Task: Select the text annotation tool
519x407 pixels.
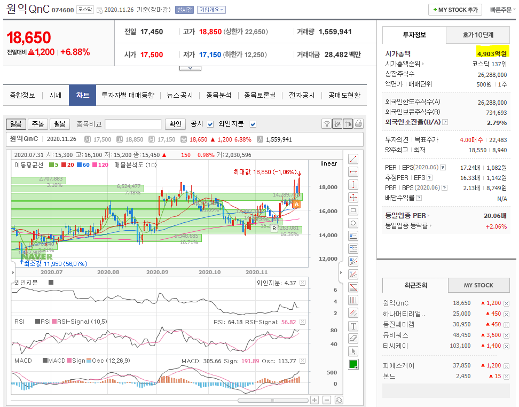Action: [x=353, y=326]
